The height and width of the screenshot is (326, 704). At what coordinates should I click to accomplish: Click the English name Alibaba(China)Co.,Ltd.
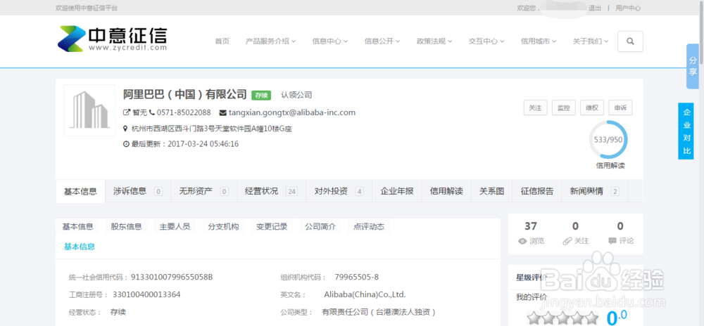(365, 294)
